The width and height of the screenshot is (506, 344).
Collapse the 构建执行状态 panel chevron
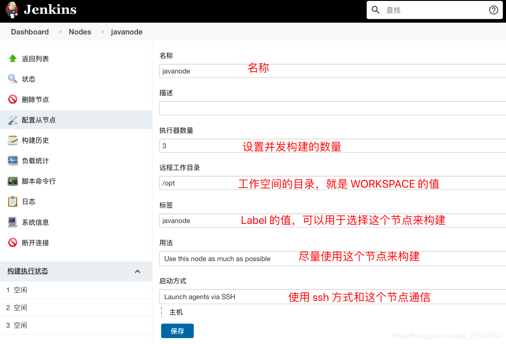138,271
